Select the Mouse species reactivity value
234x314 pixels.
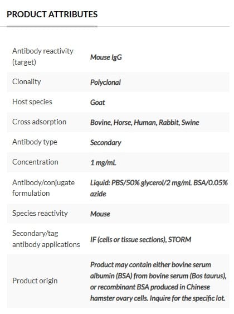[100, 214]
